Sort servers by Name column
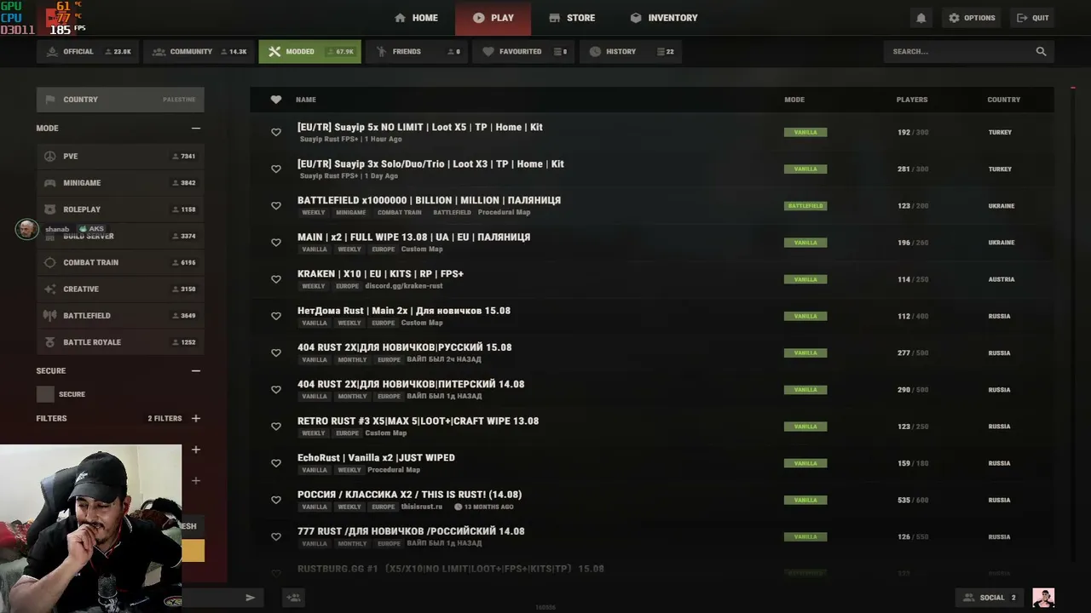Viewport: 1091px width, 613px height. pos(306,100)
